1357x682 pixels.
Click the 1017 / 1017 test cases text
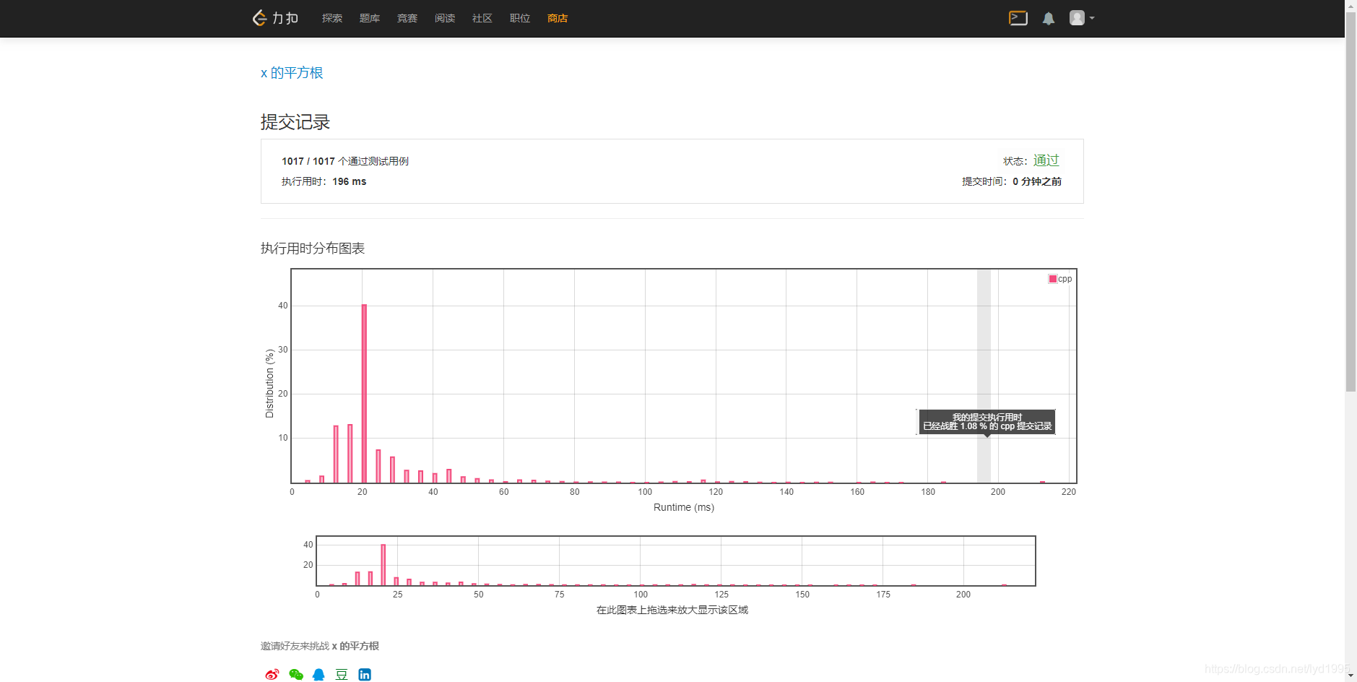[345, 161]
